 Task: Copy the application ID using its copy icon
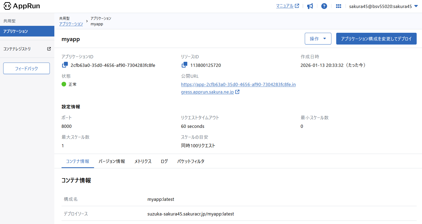coord(65,65)
